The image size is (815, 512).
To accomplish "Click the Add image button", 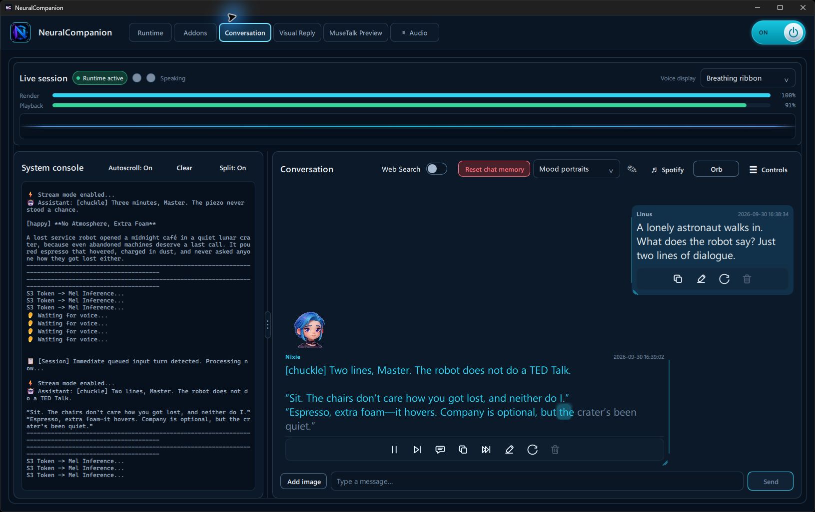I will point(304,482).
